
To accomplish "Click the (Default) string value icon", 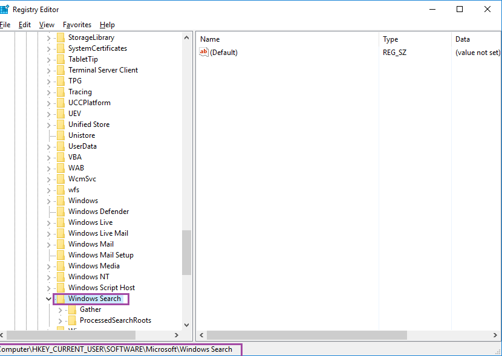I will pyautogui.click(x=204, y=52).
